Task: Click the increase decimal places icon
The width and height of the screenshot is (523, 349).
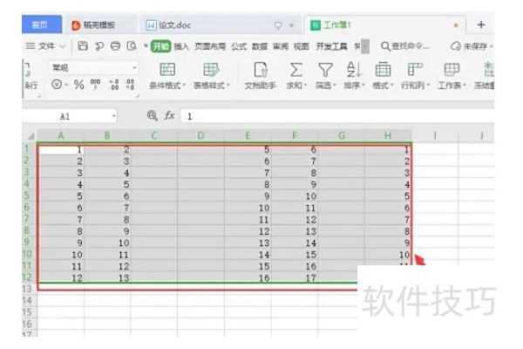Action: pyautogui.click(x=114, y=84)
